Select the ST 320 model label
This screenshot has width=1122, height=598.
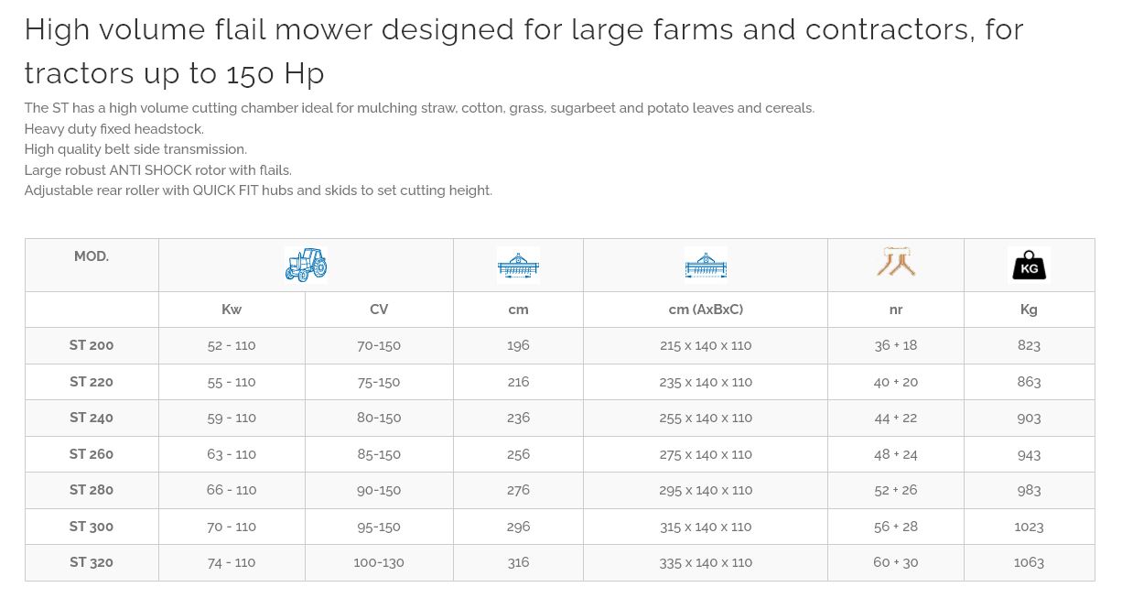(x=92, y=562)
